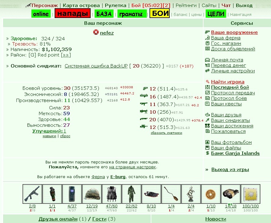This screenshot has width=271, height=223.
Task: Go to Рулетка in top menu
Action: [x=115, y=5]
